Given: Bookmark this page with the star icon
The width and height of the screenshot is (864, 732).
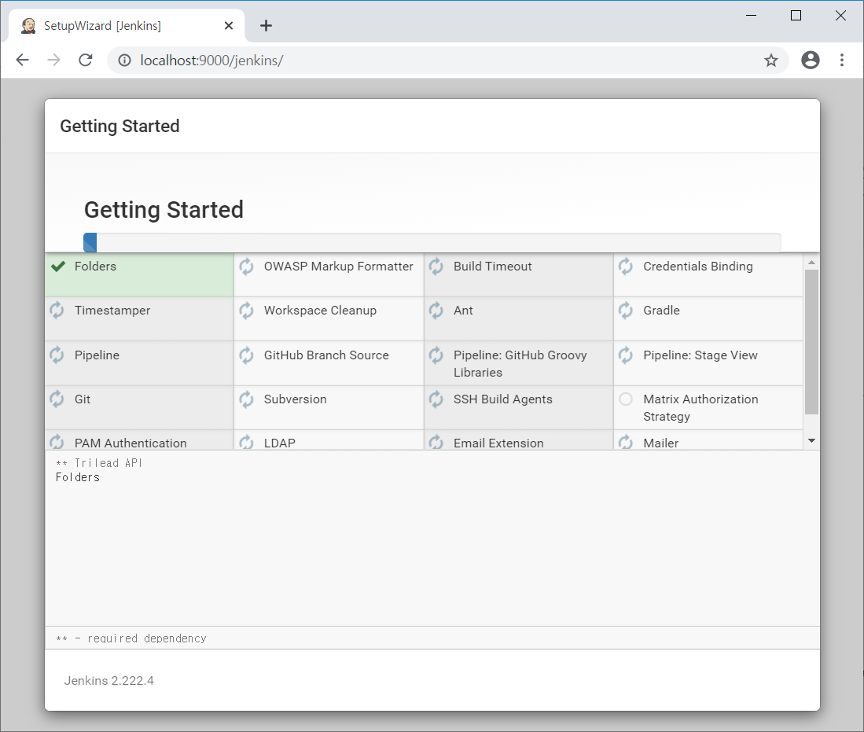Looking at the screenshot, I should (x=771, y=60).
